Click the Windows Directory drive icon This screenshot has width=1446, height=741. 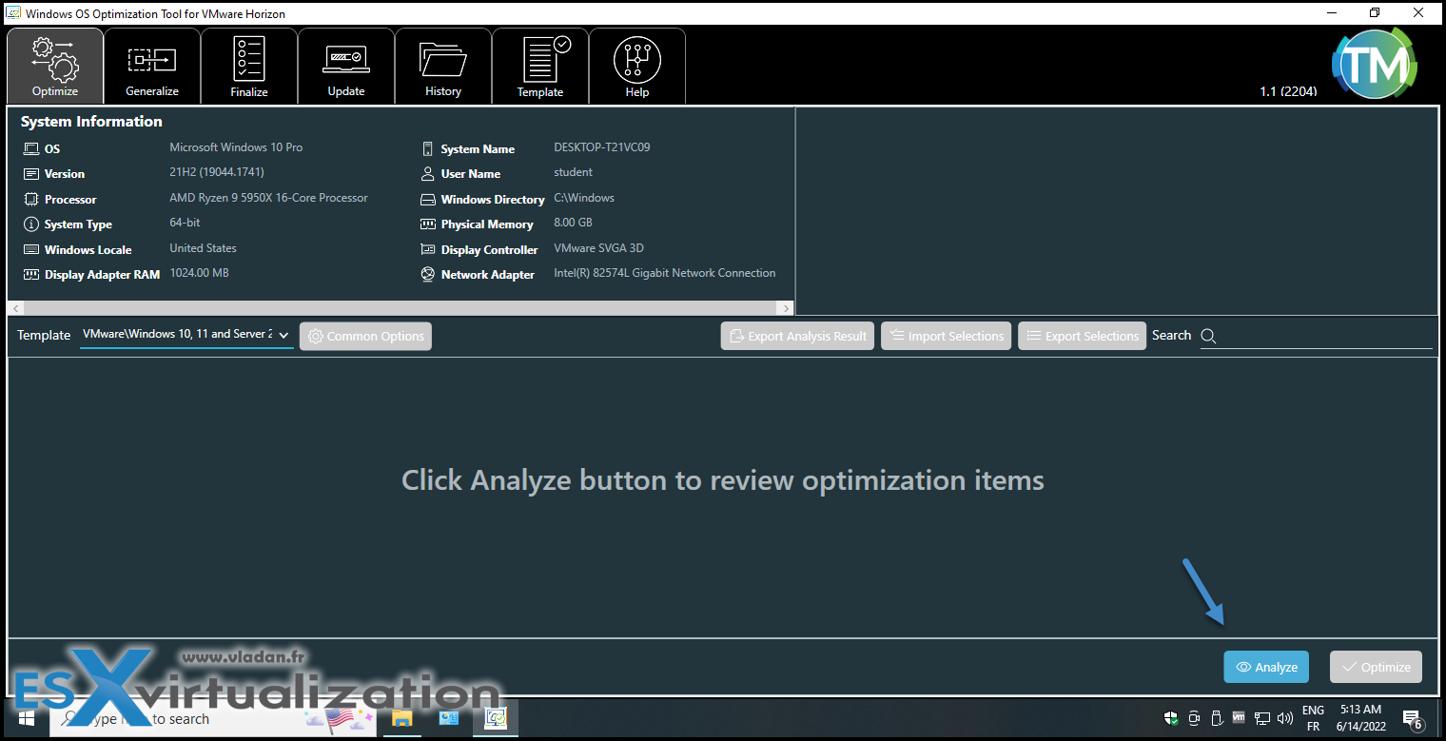click(427, 200)
